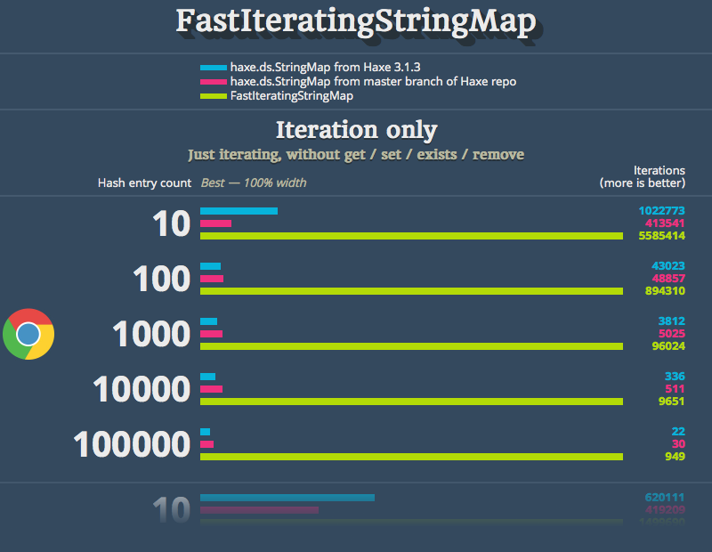The image size is (712, 552).
Task: Click the green bar for 100 entries
Action: click(411, 291)
